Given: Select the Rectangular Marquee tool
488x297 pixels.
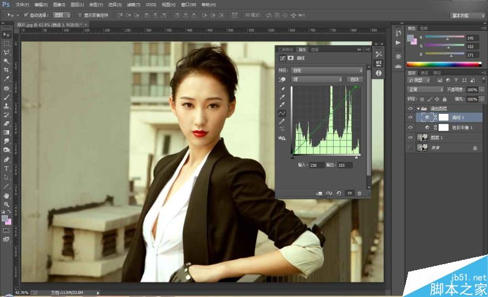Looking at the screenshot, I should (x=6, y=43).
